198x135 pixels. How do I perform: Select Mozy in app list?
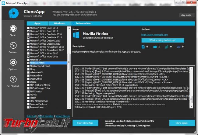pos(33,69)
